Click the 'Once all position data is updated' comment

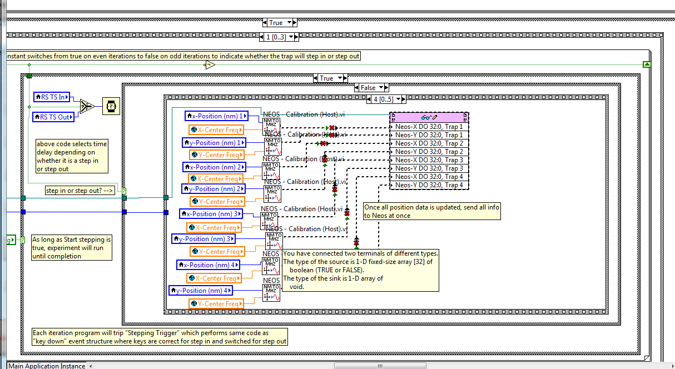431,211
